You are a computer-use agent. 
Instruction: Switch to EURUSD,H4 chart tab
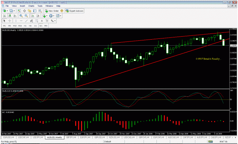pyautogui.click(x=8, y=137)
